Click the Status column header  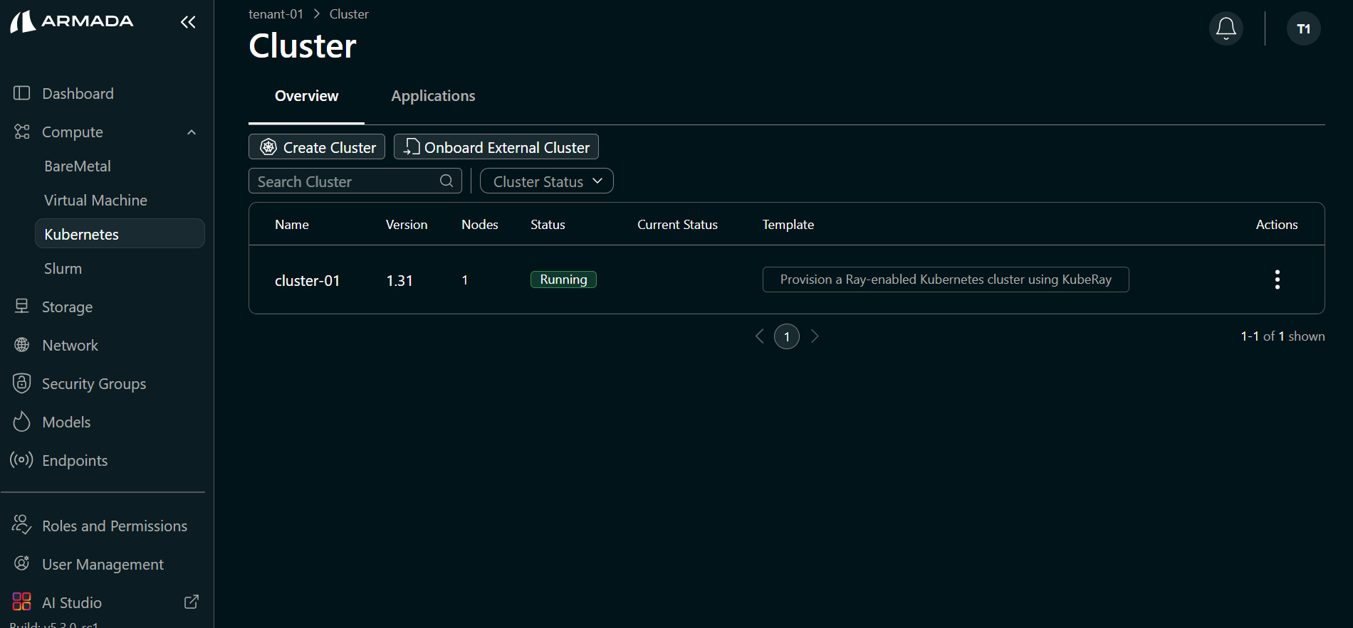[548, 224]
